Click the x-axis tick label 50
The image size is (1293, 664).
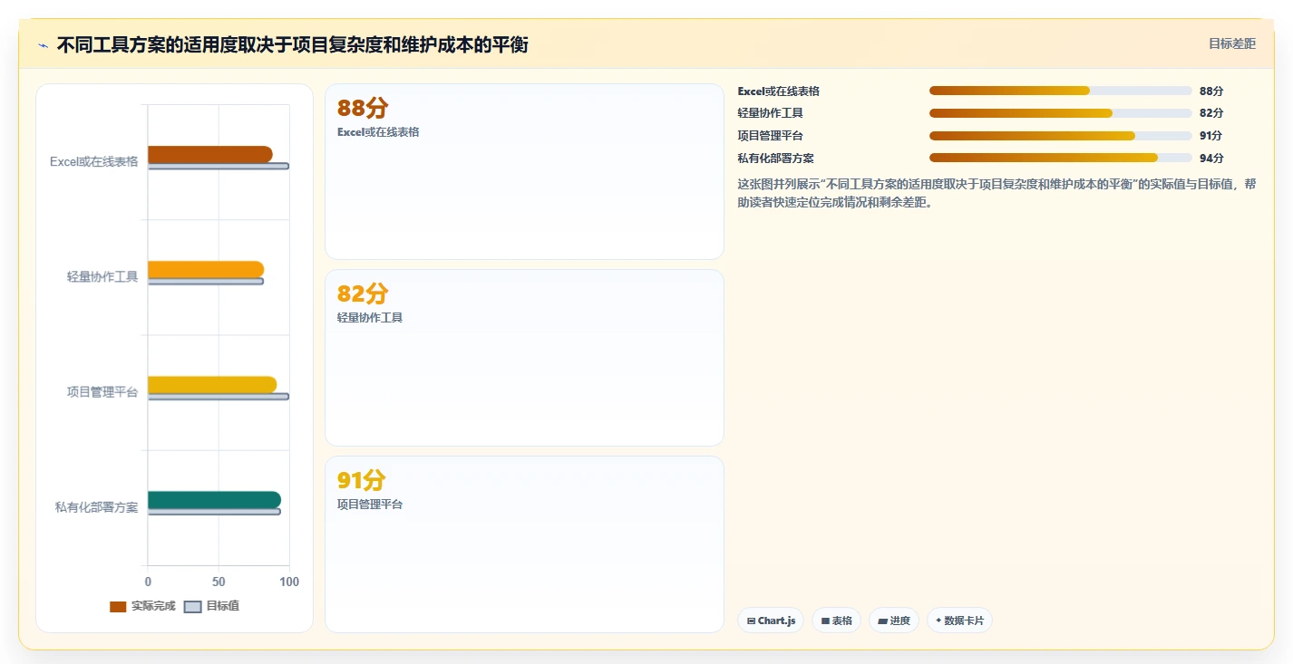(219, 582)
